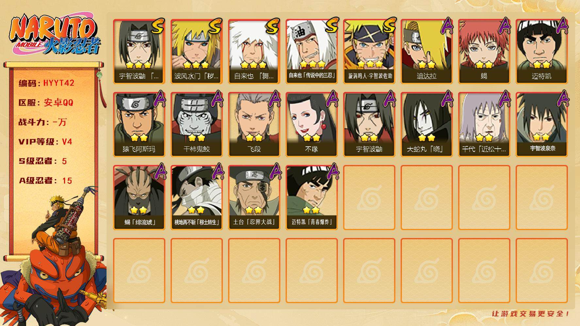The image size is (580, 326).
Task: Click the VIP等级 V4 label
Action: point(45,142)
